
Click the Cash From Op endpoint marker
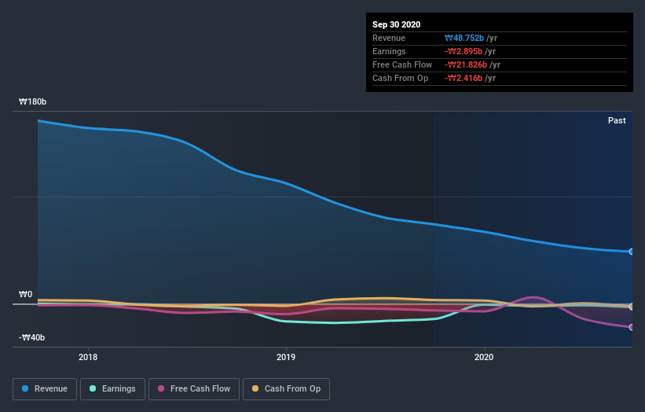(x=632, y=307)
